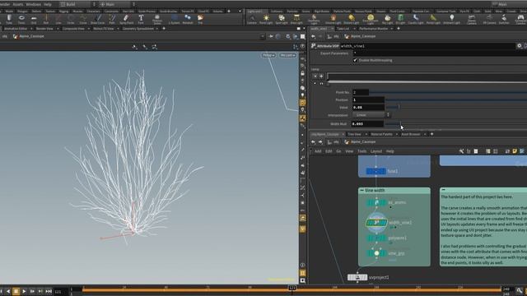Go back in network editor path
This screenshot has height=296, width=527.
pyautogui.click(x=313, y=142)
